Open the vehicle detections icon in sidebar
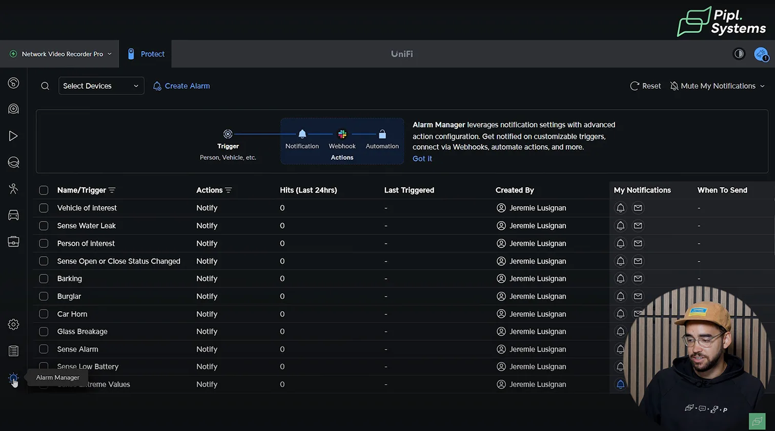This screenshot has height=431, width=775. (x=14, y=215)
